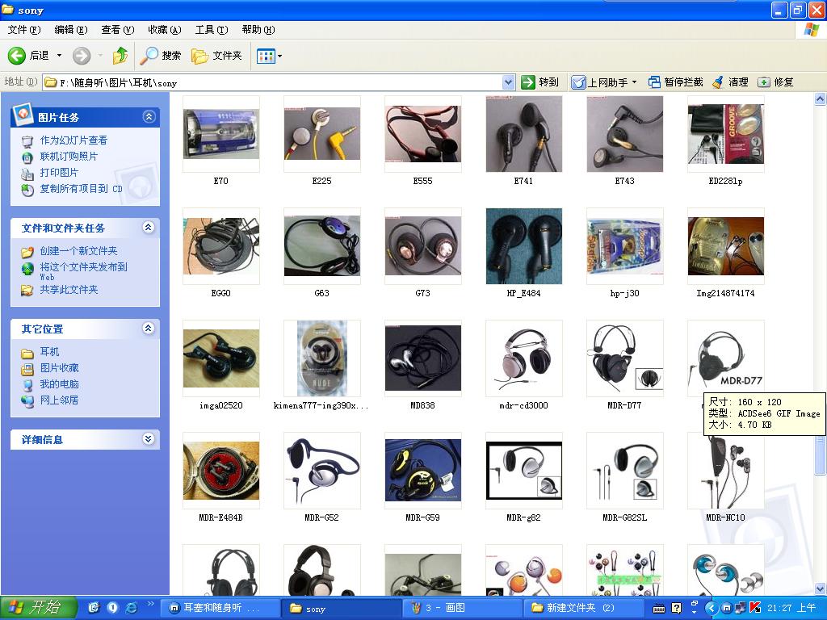Click the 修复 repair button

pyautogui.click(x=775, y=82)
